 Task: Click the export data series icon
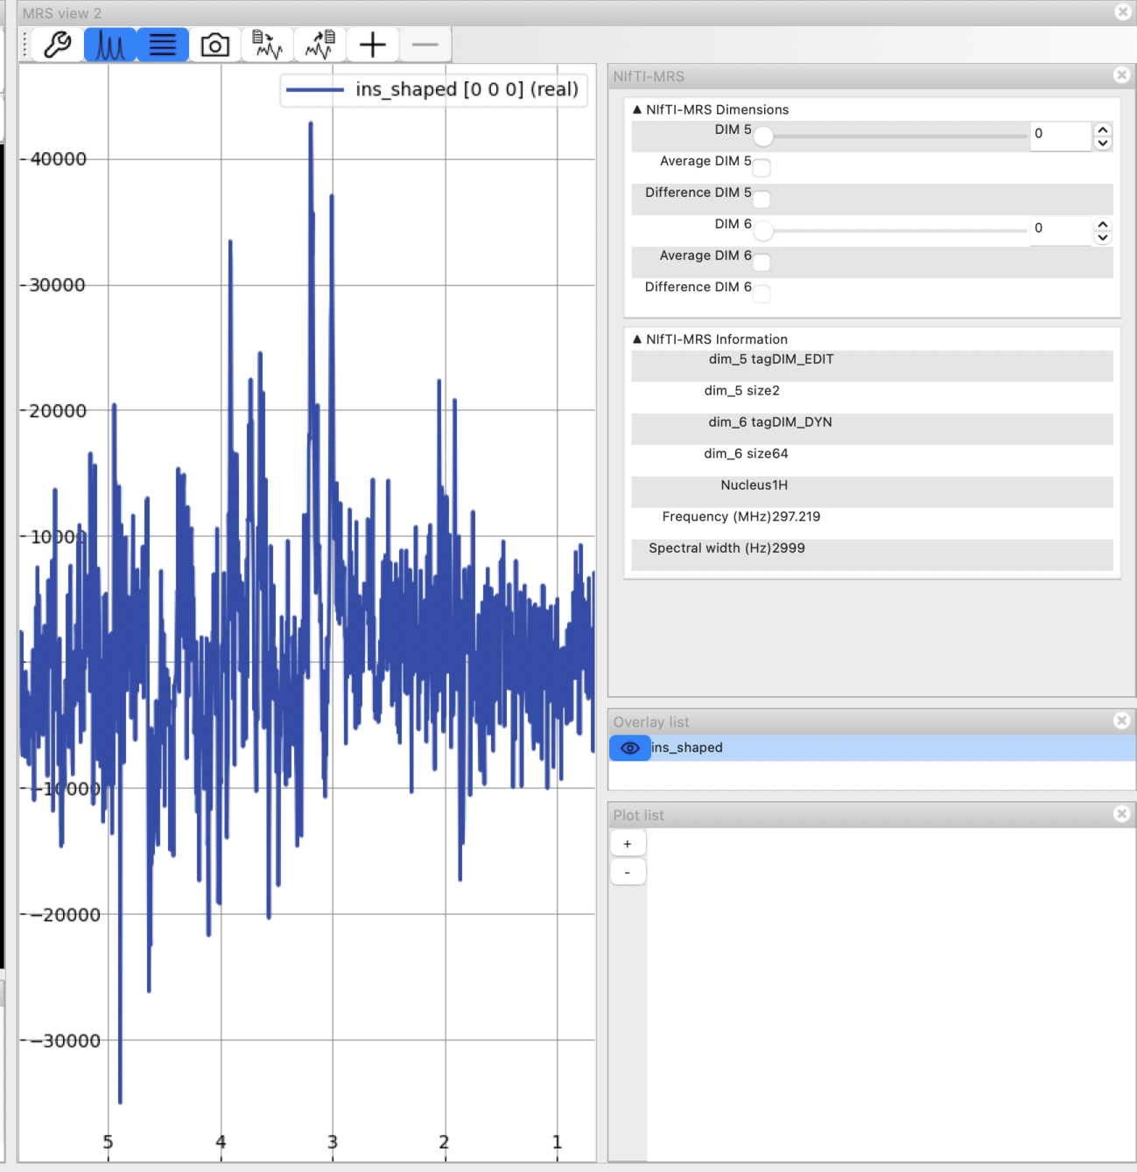tap(319, 45)
